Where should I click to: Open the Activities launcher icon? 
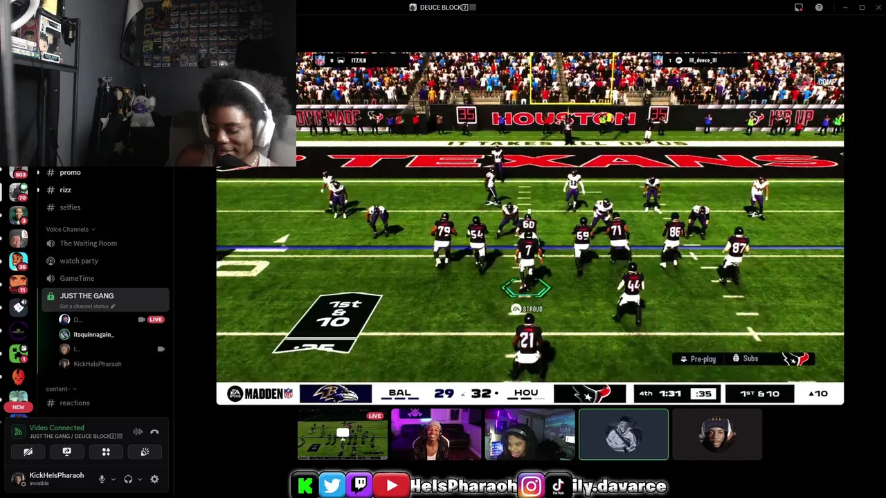point(106,452)
